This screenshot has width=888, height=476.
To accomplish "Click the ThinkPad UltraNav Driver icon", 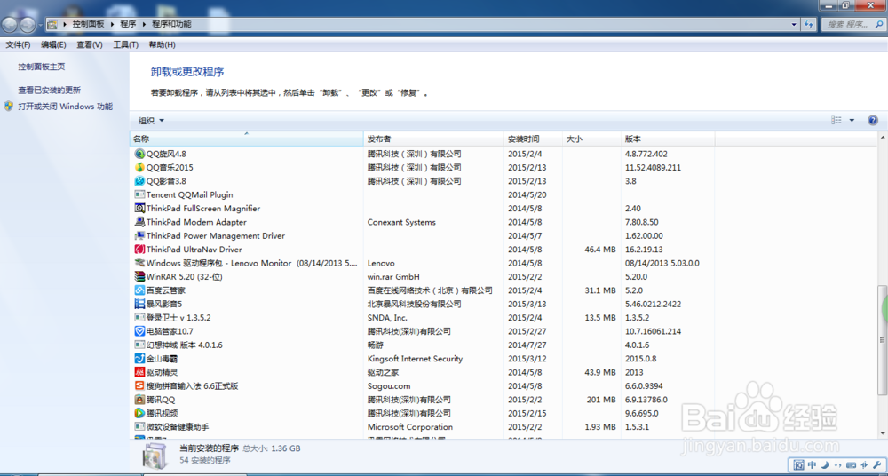I will click(140, 249).
